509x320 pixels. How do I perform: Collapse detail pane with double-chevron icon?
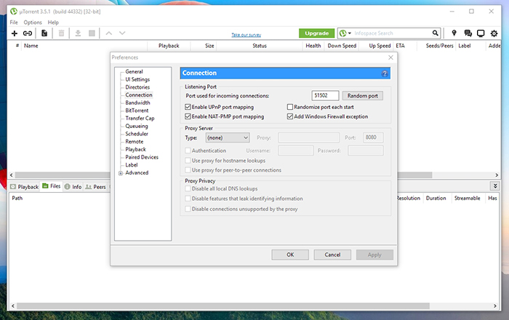click(495, 186)
